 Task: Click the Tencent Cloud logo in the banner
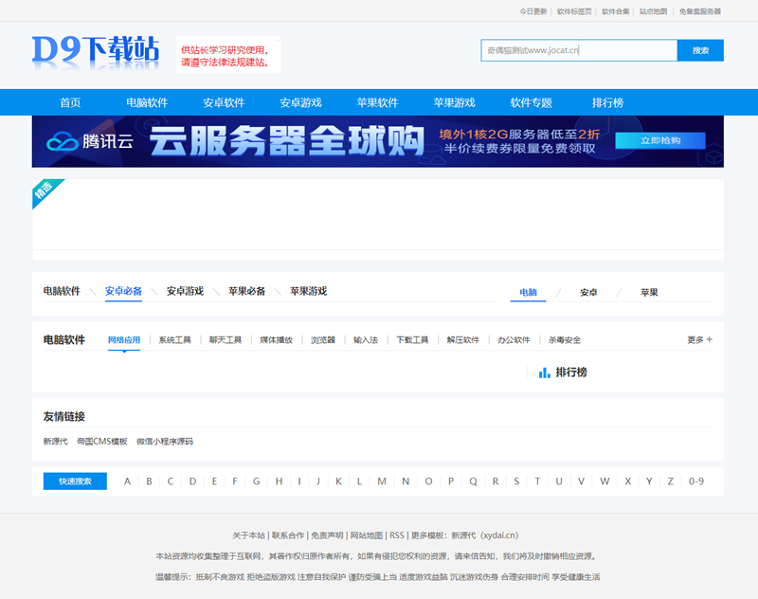69,142
